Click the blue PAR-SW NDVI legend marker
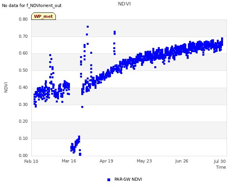This screenshot has height=187, width=250. coord(109,180)
